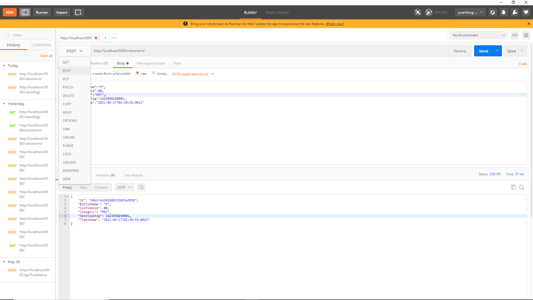Viewport: 533px width, 300px height.
Task: Open the No Environment dropdown
Action: click(479, 35)
